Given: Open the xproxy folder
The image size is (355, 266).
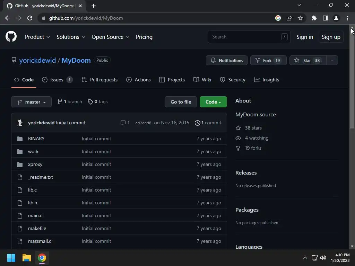Looking at the screenshot, I should [x=35, y=165].
